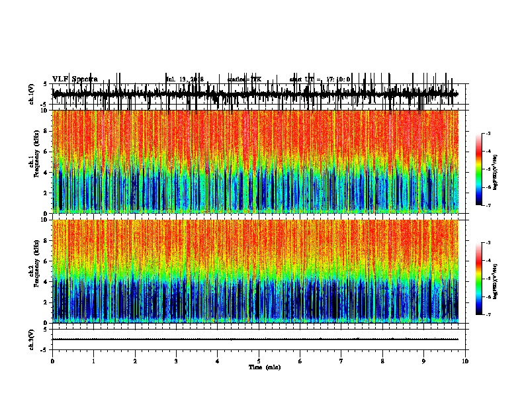Click the "9" tick label on the time axis
This screenshot has height=405, width=524.
[x=423, y=361]
